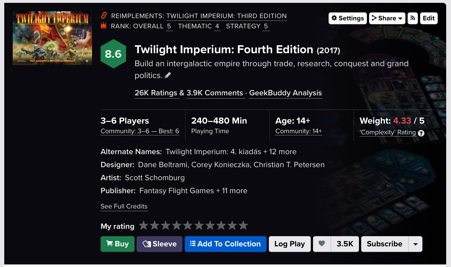The width and height of the screenshot is (451, 267).
Task: Click the reimplements link chain icon
Action: (x=104, y=15)
